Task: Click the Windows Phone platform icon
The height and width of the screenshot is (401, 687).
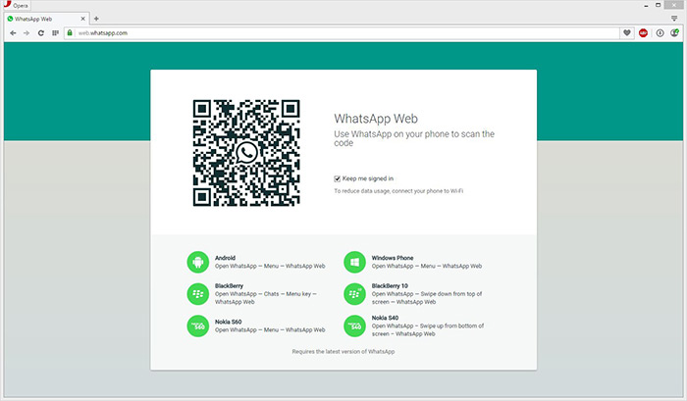Action: (355, 262)
